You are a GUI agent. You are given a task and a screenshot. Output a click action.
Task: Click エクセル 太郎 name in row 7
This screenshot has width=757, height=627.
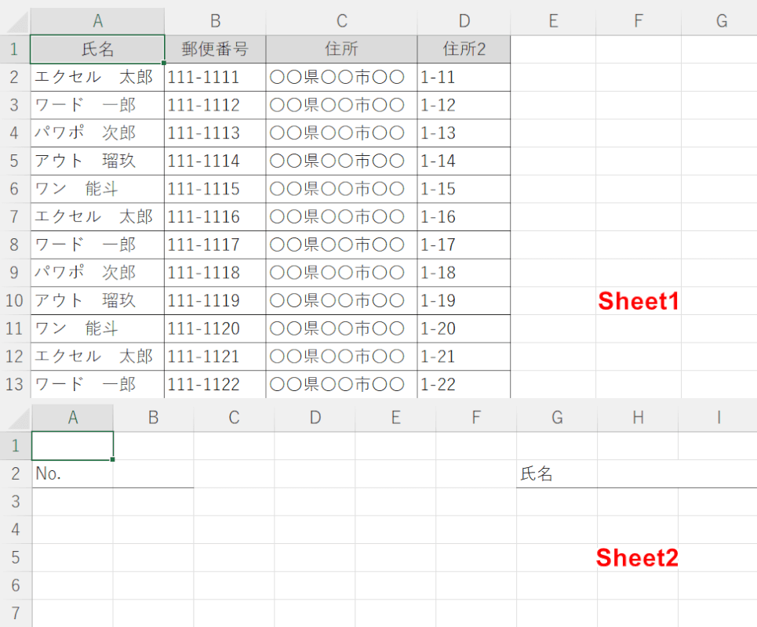tap(97, 217)
